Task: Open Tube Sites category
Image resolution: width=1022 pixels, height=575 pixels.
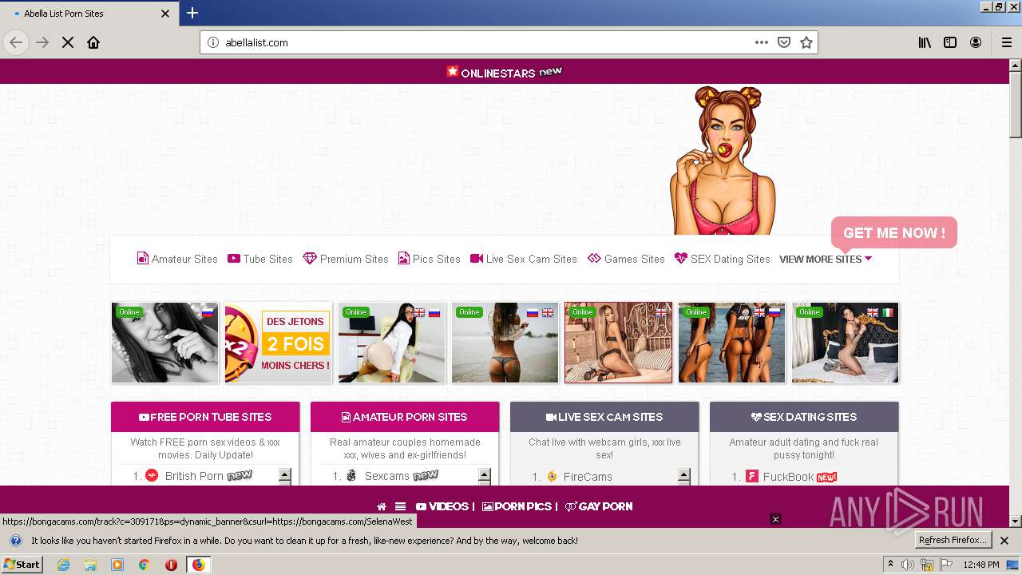Action: click(260, 259)
